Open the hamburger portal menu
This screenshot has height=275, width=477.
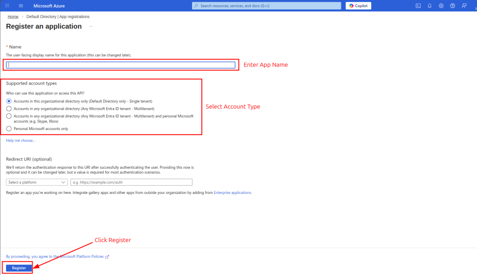tap(21, 6)
